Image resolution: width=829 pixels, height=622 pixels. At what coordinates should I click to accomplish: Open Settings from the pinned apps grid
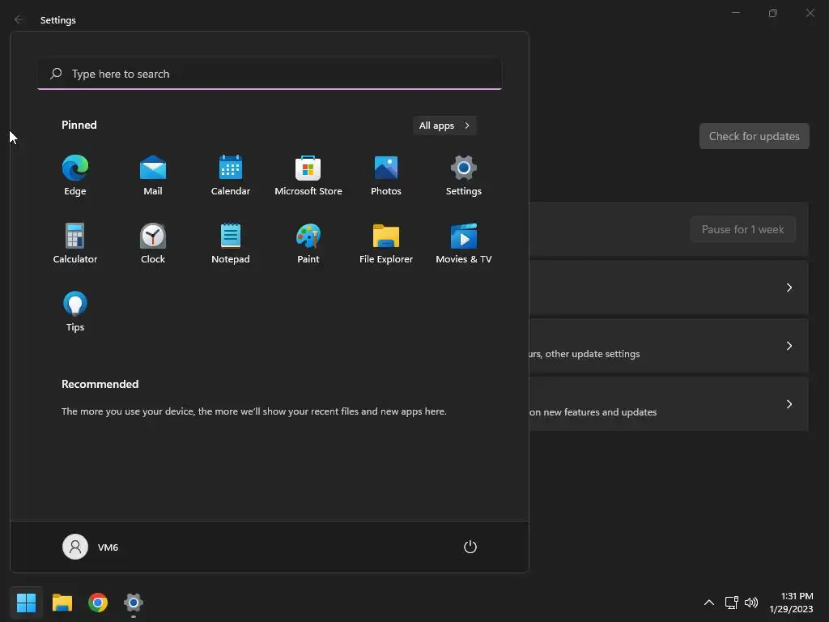point(464,176)
